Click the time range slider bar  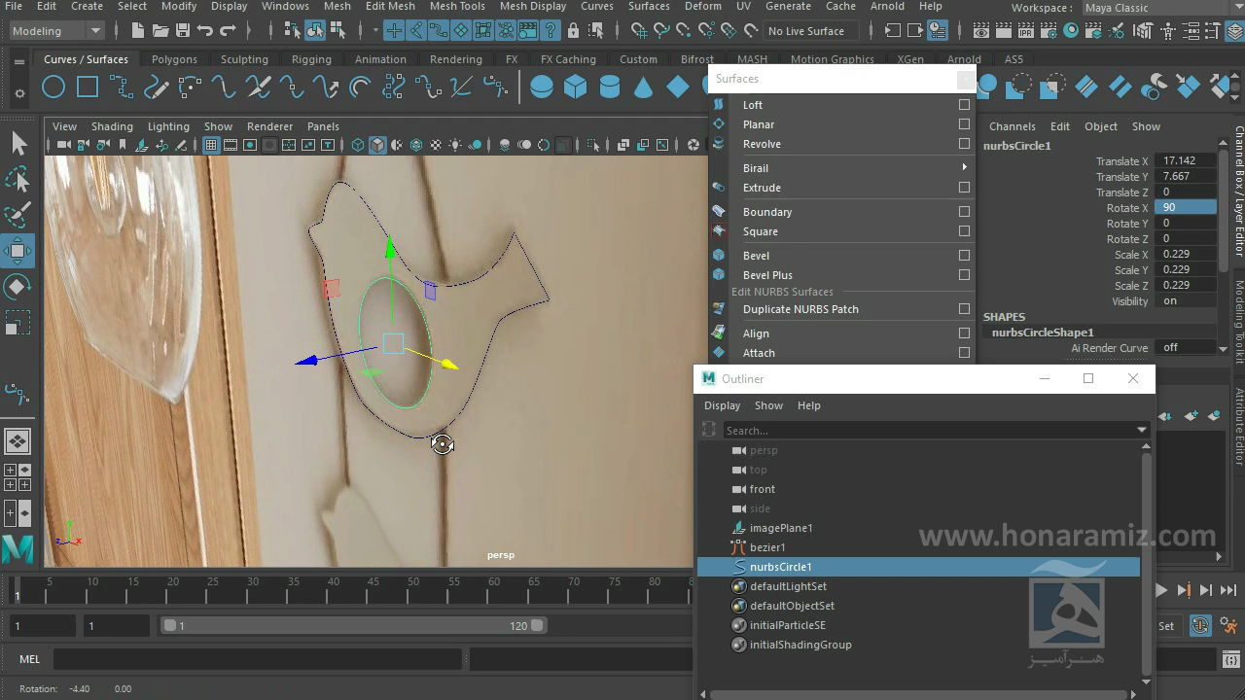point(354,626)
